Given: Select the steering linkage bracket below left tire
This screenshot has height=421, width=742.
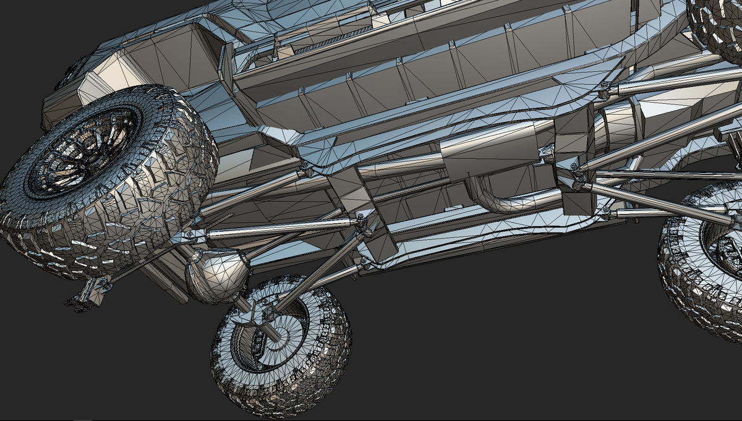Looking at the screenshot, I should click(90, 294).
